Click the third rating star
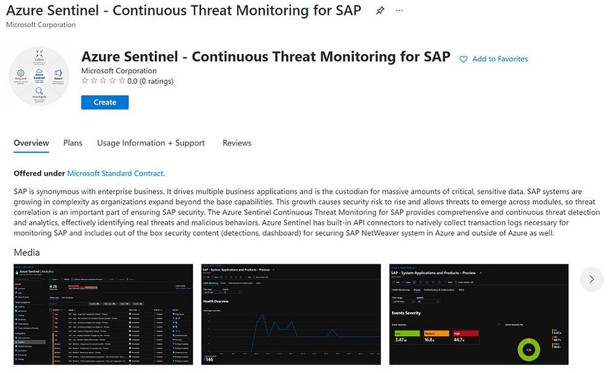The width and height of the screenshot is (614, 373). coord(103,80)
